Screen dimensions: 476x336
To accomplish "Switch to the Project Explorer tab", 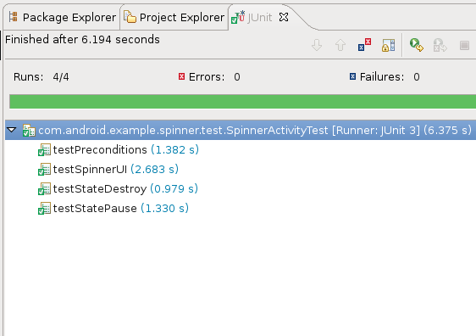I will tap(174, 17).
